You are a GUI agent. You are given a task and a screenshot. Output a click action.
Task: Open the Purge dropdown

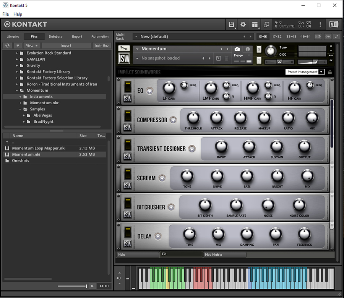[242, 55]
